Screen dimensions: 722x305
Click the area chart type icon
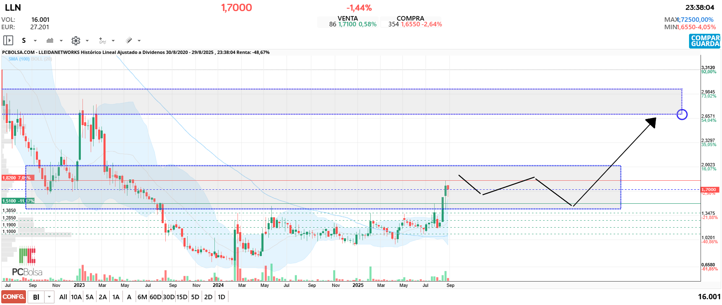pyautogui.click(x=50, y=40)
